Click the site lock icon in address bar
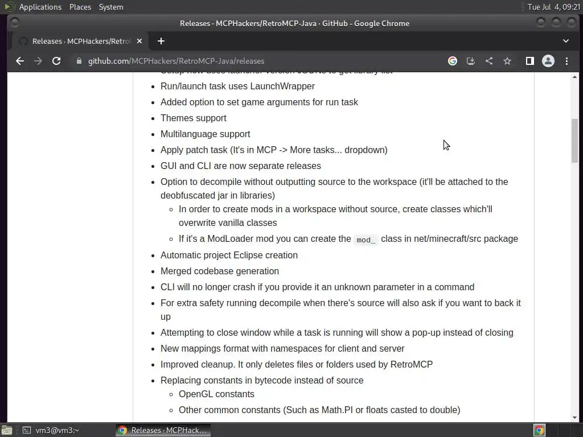583x437 pixels. pos(79,61)
